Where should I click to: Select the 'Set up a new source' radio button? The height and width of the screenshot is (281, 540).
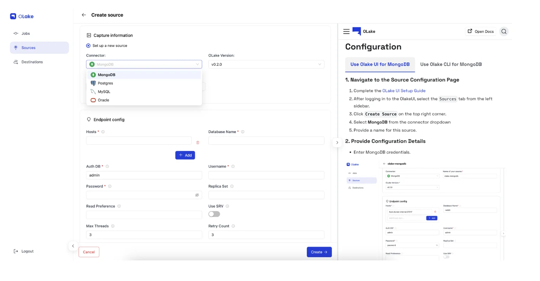click(x=88, y=46)
